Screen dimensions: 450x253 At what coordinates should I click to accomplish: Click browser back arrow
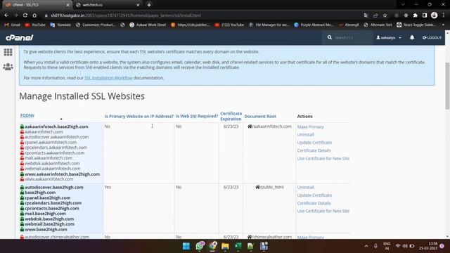click(x=6, y=15)
